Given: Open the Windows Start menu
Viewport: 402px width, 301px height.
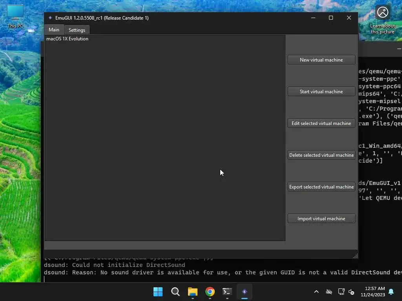Looking at the screenshot, I should 158,292.
